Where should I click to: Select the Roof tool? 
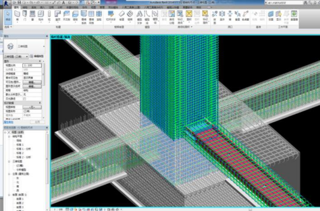click(x=58, y=16)
